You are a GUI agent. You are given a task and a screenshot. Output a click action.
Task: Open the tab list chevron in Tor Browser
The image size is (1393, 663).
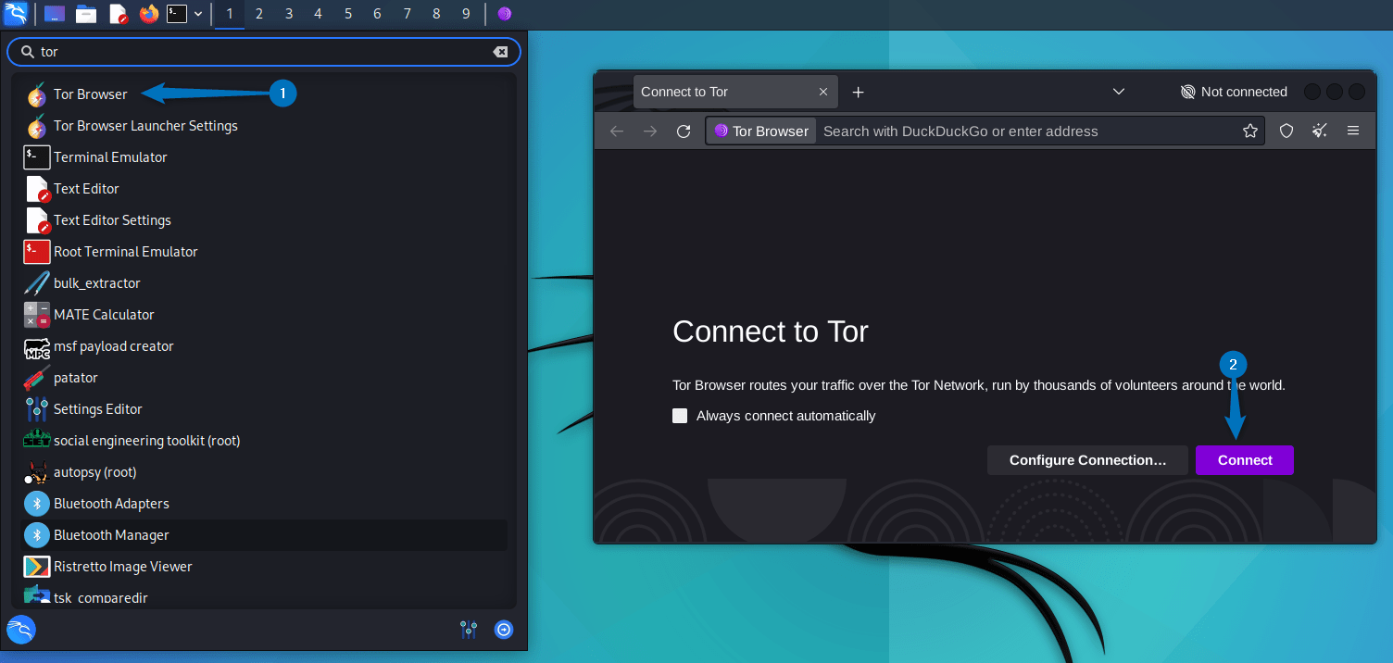(1118, 92)
